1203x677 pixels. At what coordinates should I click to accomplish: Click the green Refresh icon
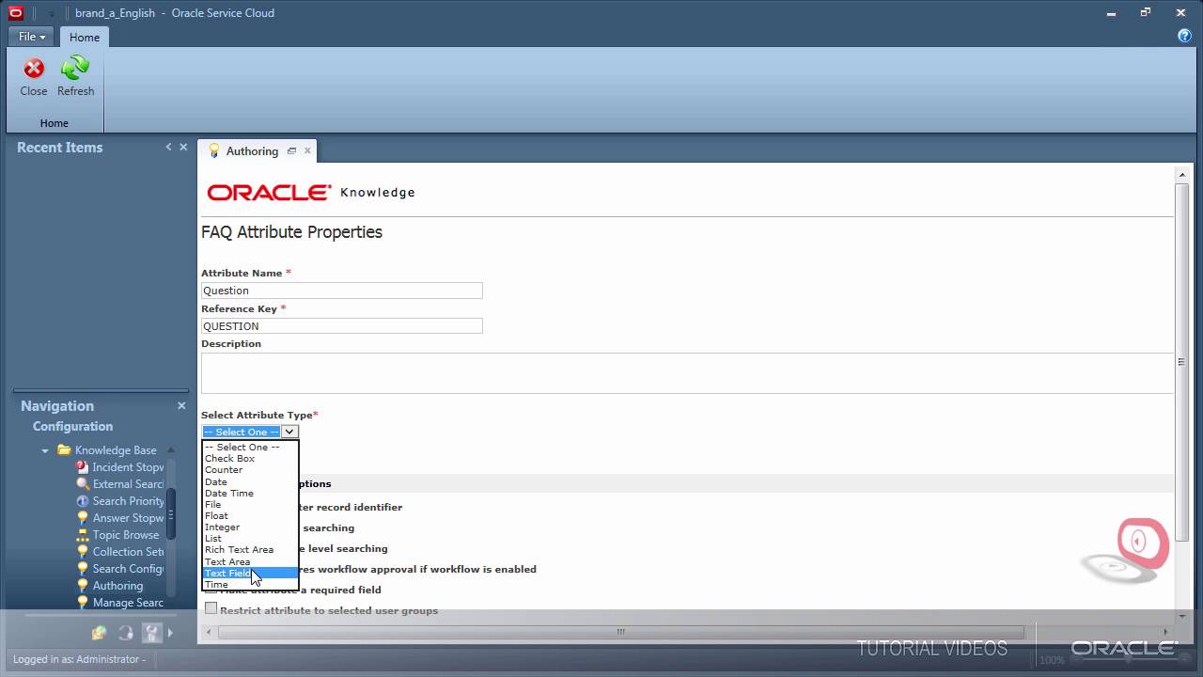(x=75, y=69)
